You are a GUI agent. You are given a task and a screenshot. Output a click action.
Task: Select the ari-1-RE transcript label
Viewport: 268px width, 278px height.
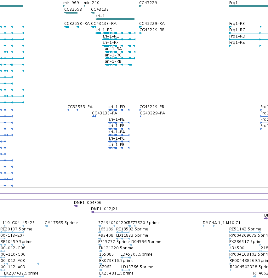tap(111, 36)
